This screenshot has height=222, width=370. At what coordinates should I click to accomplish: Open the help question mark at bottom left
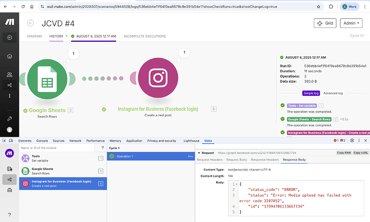pos(10,214)
